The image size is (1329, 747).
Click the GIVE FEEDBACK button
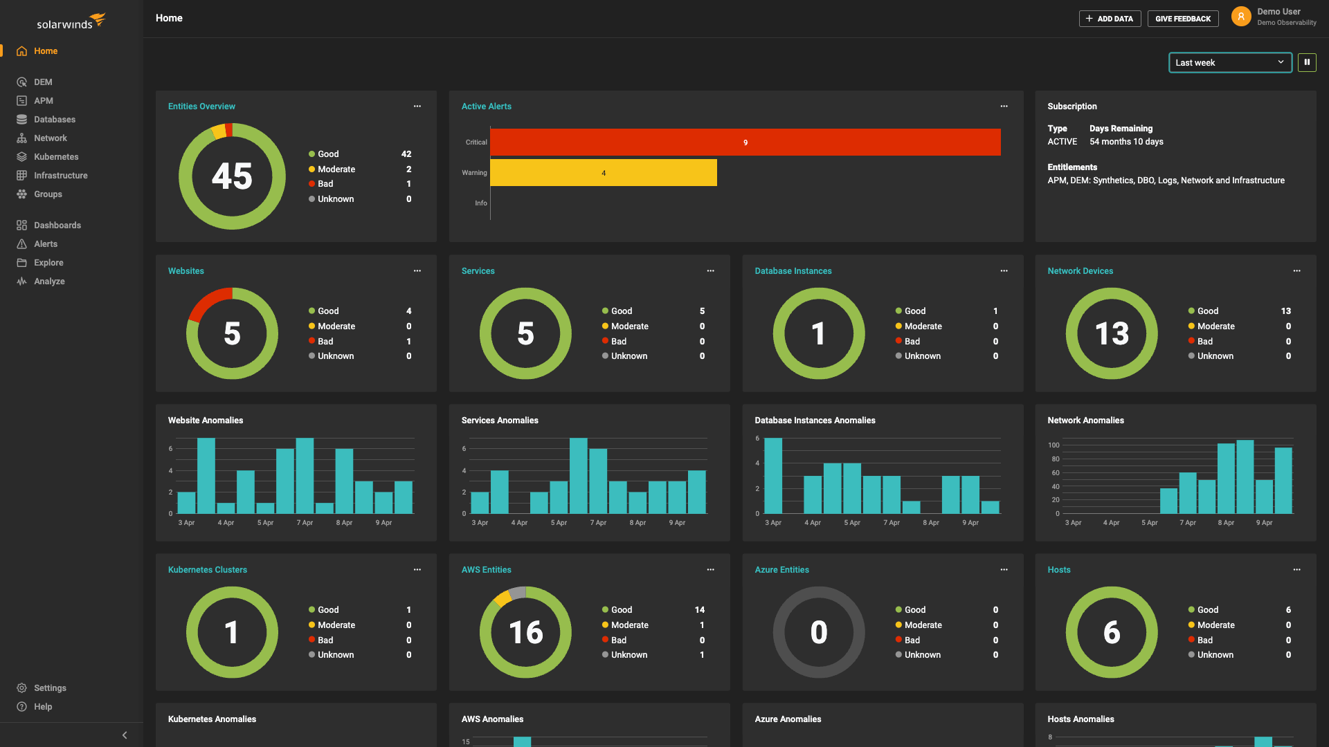[1182, 19]
